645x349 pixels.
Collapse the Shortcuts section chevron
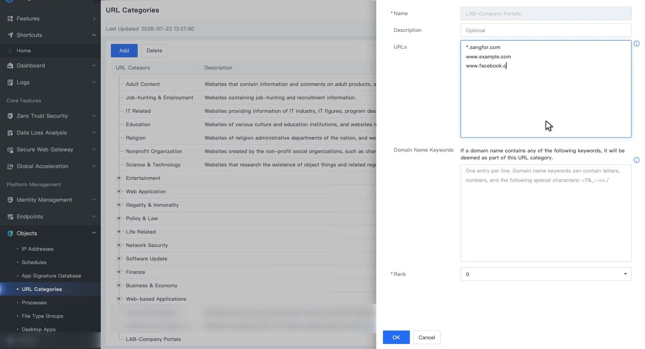tap(94, 35)
